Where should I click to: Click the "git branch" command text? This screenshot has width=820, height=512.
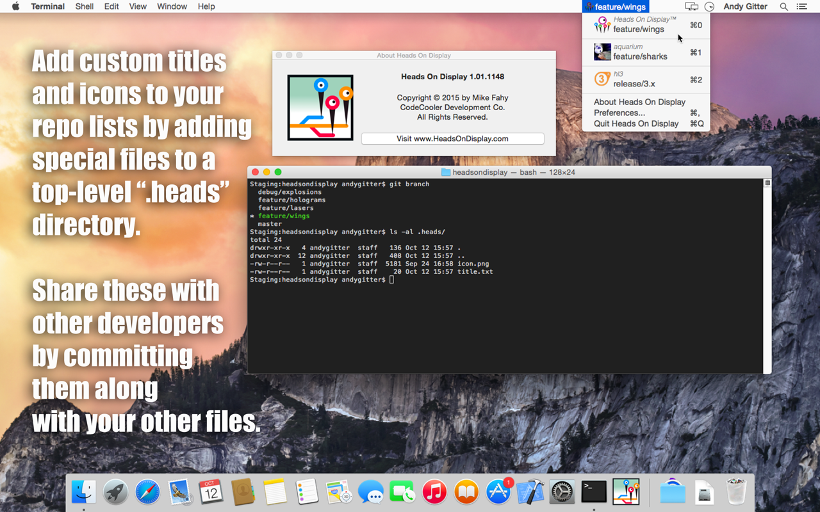tap(409, 184)
